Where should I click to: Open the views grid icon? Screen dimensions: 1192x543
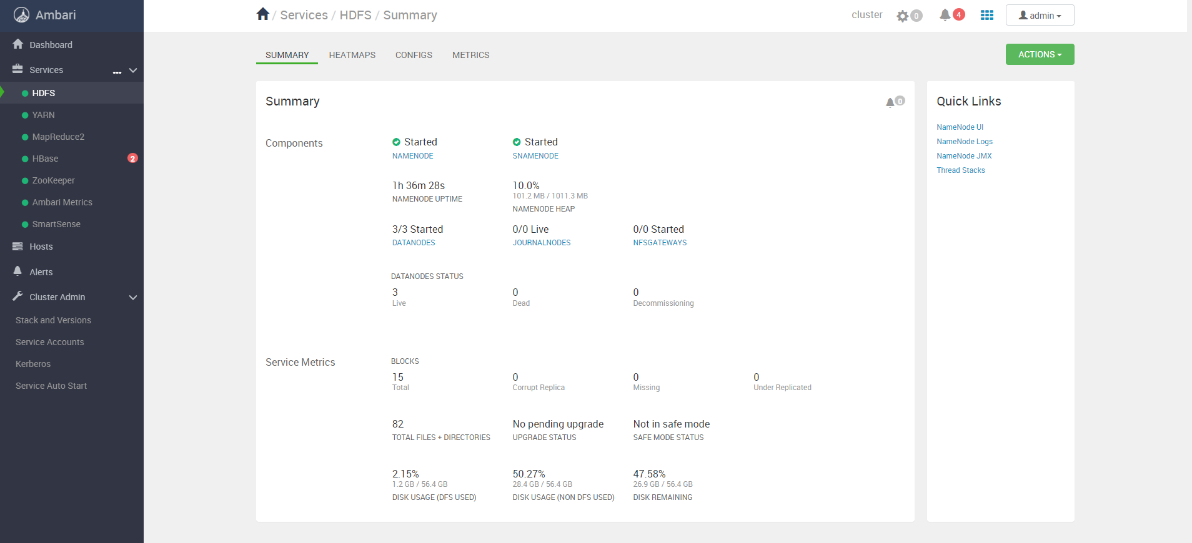pyautogui.click(x=987, y=15)
